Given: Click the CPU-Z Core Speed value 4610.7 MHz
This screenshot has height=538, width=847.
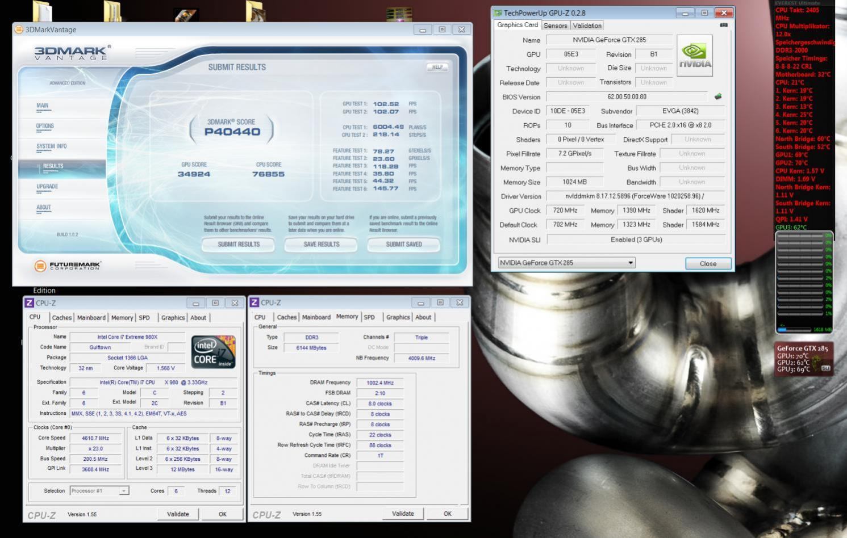Looking at the screenshot, I should tap(97, 438).
